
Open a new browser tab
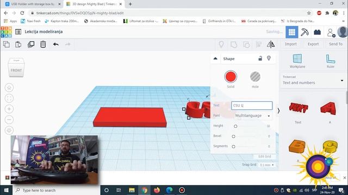130,4
